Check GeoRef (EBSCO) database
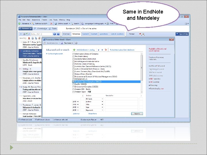This screenshot has width=207, height=155. click(73, 84)
